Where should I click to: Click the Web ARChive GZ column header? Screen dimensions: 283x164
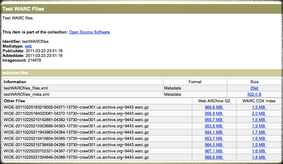pos(214,101)
